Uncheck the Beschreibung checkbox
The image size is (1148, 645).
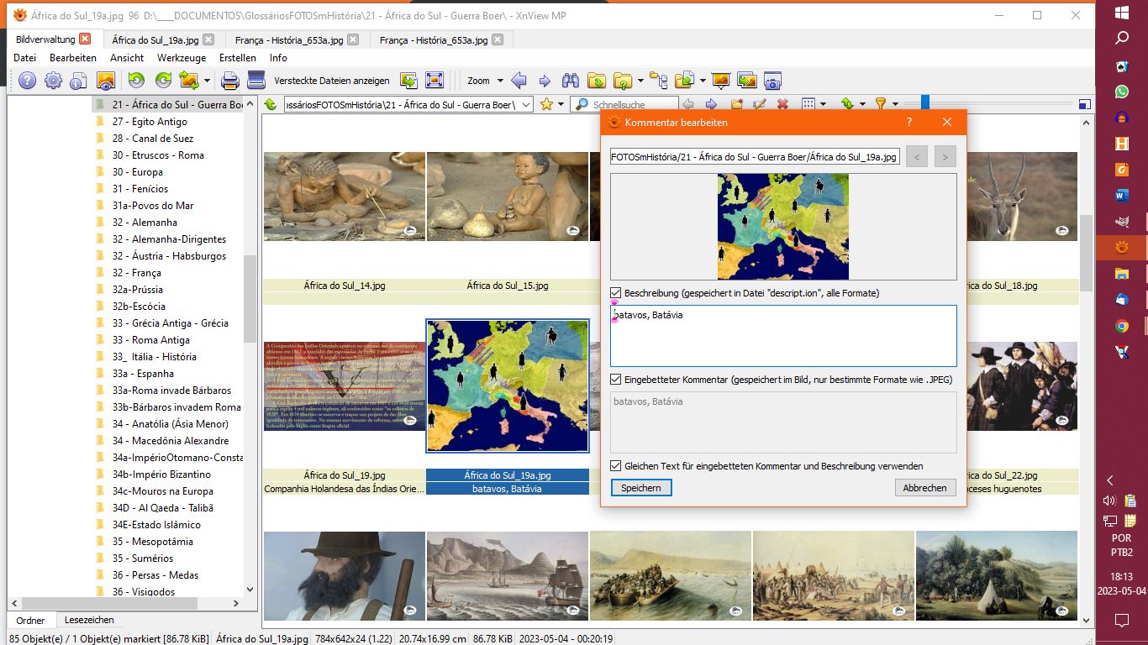click(x=616, y=293)
